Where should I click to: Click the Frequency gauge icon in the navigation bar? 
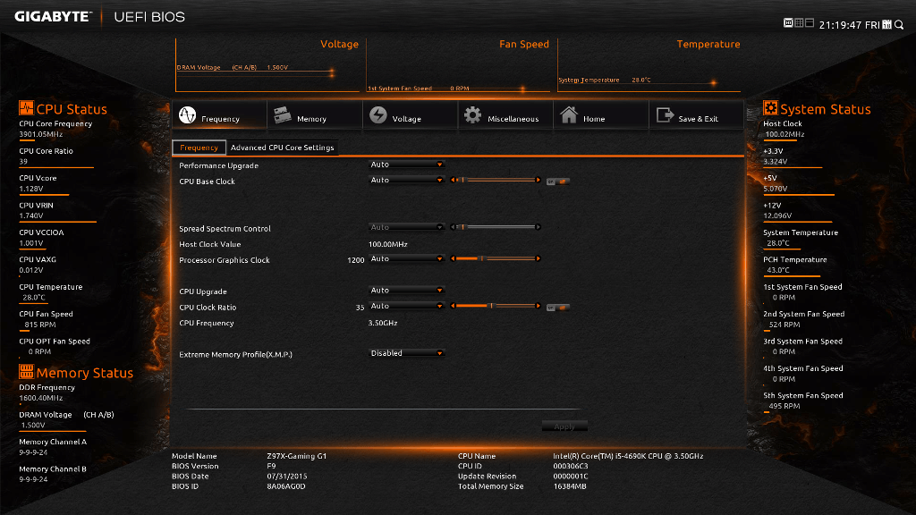click(x=187, y=115)
